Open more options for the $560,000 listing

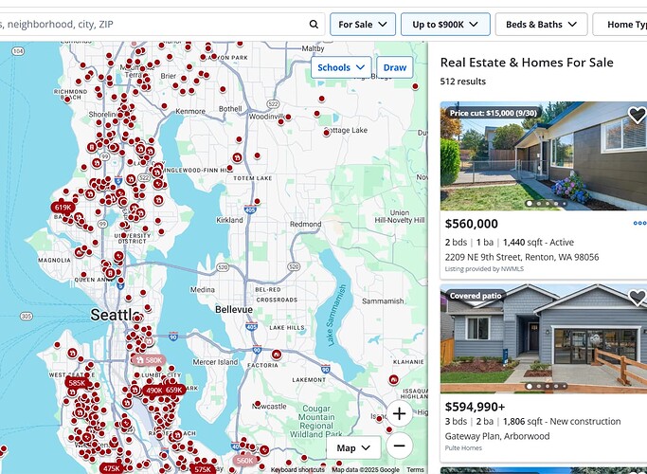tap(639, 224)
